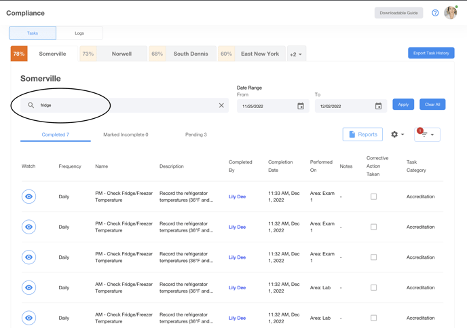The width and height of the screenshot is (467, 328).
Task: Open the help question mark icon
Action: coord(435,13)
